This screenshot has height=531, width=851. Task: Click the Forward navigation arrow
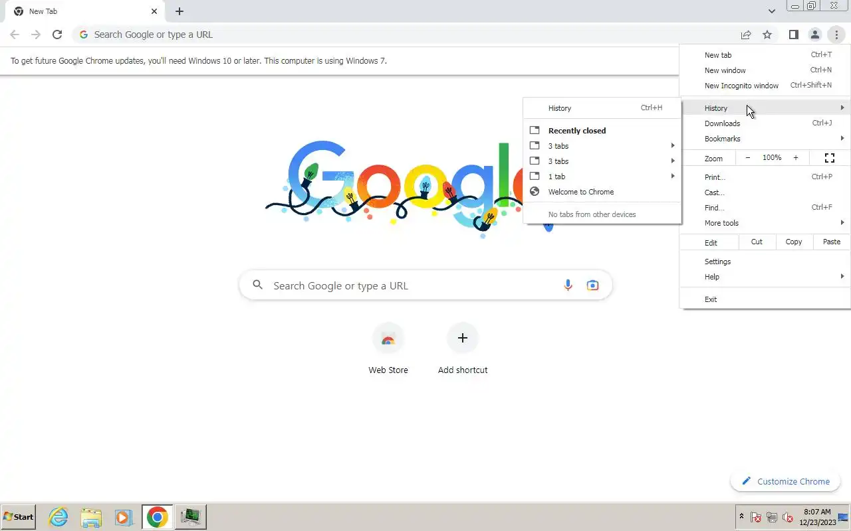(36, 35)
